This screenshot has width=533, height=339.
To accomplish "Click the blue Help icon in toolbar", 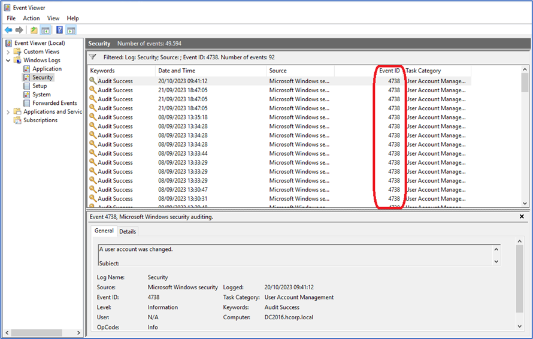I will tap(59, 30).
